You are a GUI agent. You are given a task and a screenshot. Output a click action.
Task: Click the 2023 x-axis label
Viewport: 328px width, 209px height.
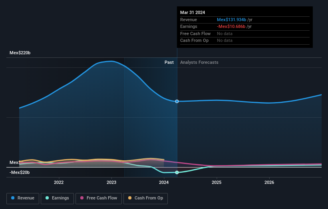(111, 183)
